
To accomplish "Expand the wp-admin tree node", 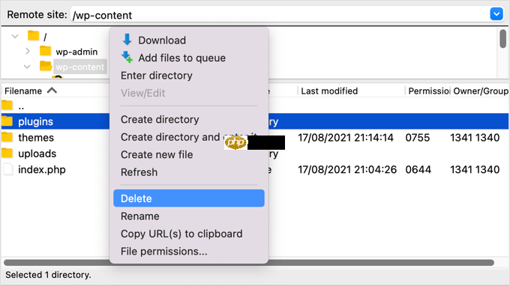I will (x=28, y=52).
